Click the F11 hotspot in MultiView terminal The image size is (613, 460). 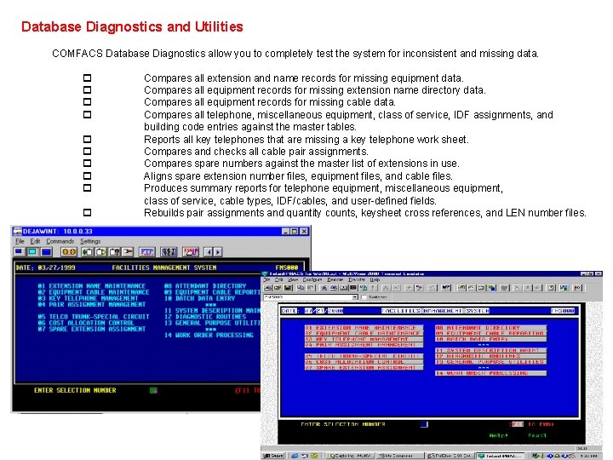517,424
